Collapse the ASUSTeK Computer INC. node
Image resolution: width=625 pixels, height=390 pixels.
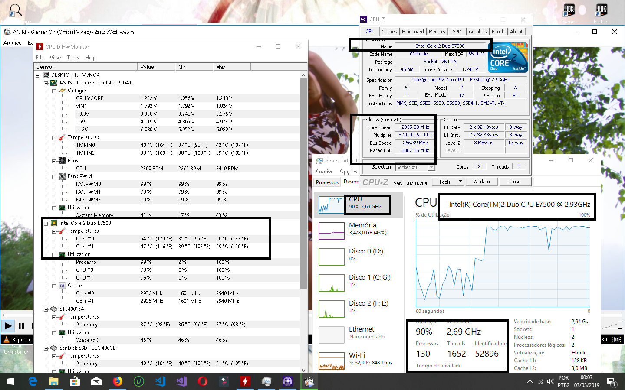46,83
